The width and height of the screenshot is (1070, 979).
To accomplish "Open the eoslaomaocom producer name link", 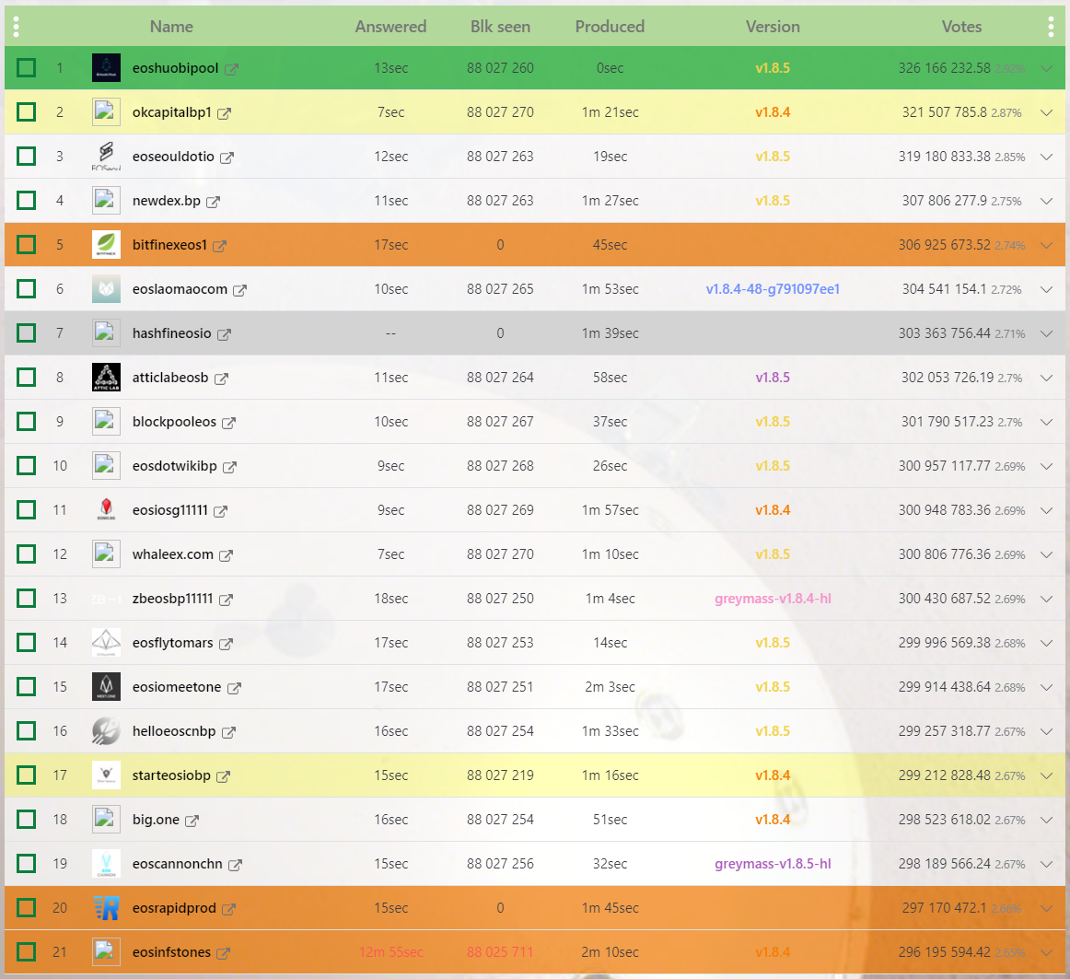I will (180, 289).
